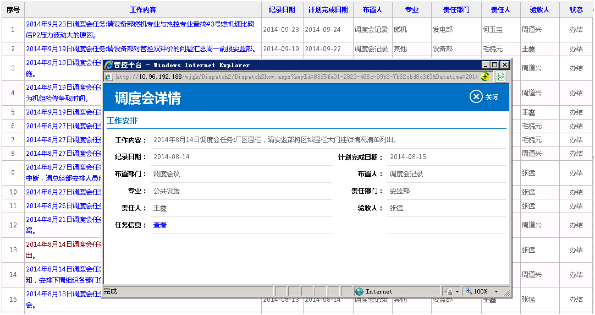Screen dimensions: 595x315
Task: Open the 查看 task information link
Action: click(x=159, y=225)
